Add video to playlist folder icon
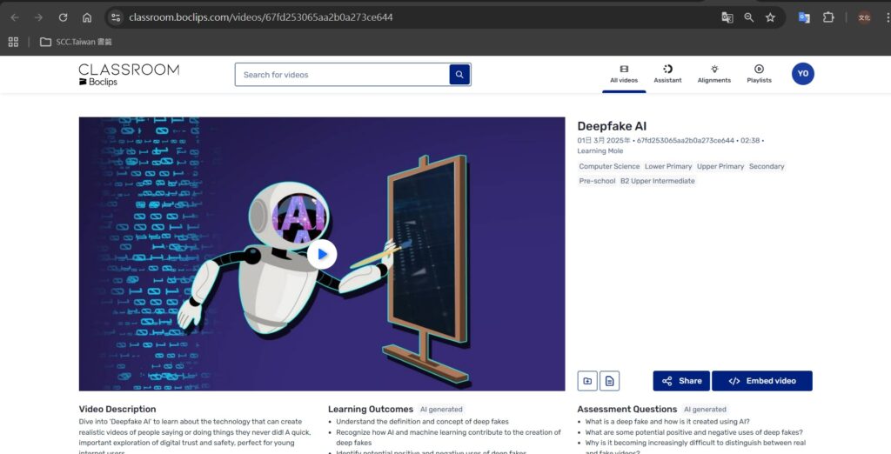This screenshot has height=454, width=891. 587,381
